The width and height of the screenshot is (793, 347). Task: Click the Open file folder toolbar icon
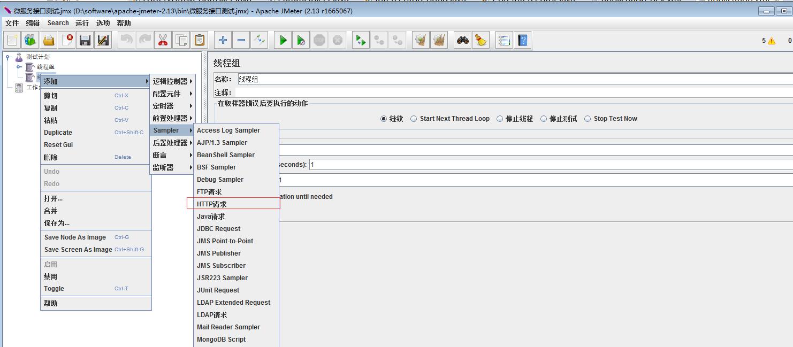pos(49,40)
